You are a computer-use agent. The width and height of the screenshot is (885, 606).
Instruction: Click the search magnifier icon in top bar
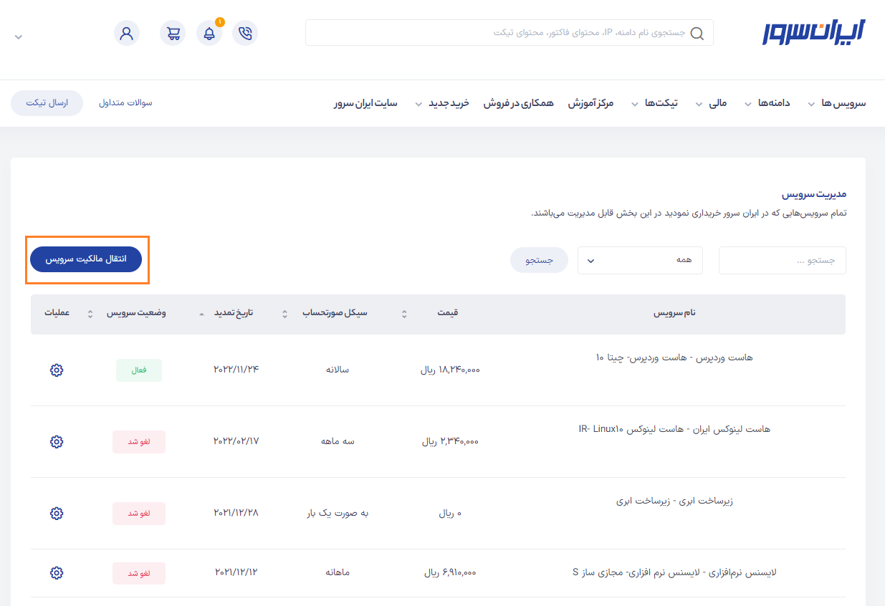pos(697,34)
